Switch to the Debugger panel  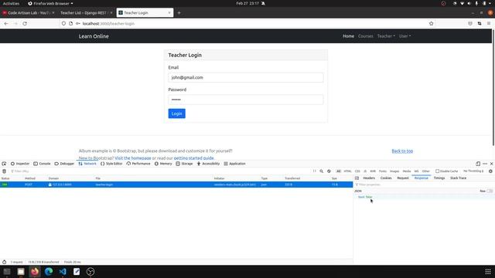pyautogui.click(x=64, y=164)
